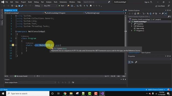This screenshot has width=172, height=96.
Task: Open the 100 % zoom level dropdown
Action: [x=8, y=76]
